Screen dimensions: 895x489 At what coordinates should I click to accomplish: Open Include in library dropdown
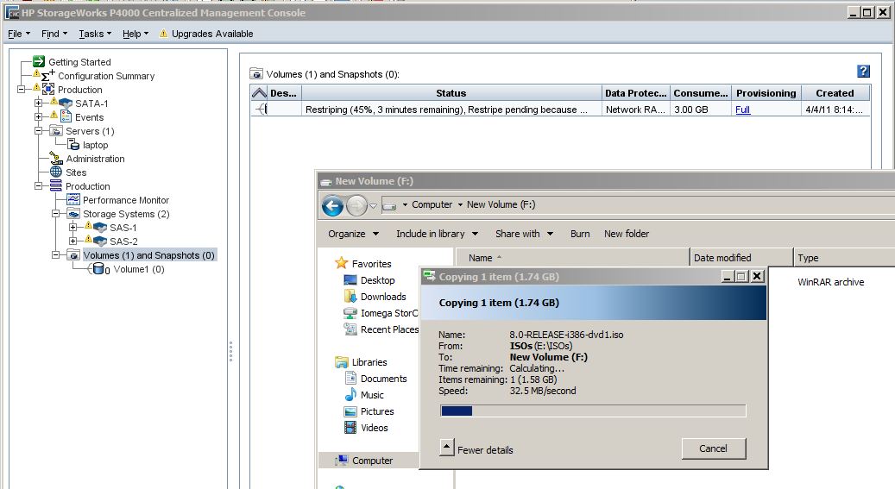438,234
